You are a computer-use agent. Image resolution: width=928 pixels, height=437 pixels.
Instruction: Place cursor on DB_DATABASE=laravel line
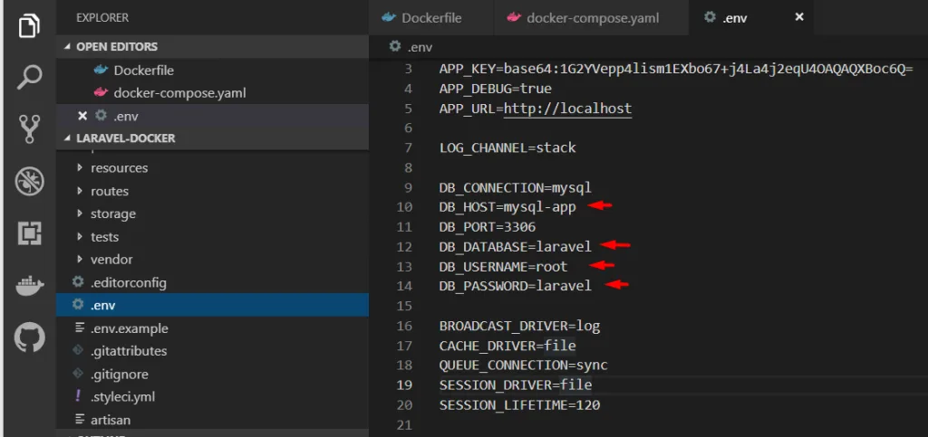point(515,246)
